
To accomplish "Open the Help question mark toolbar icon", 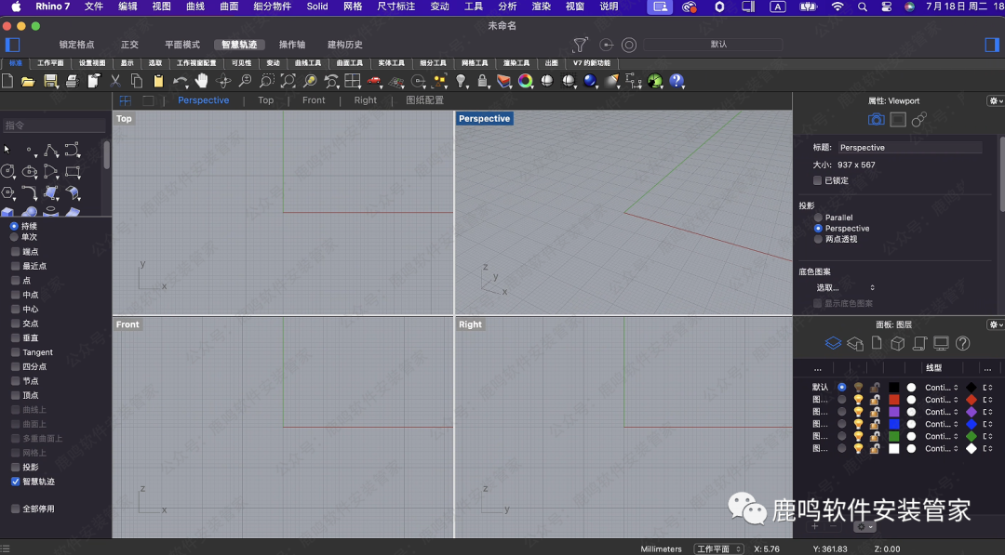I will point(677,82).
